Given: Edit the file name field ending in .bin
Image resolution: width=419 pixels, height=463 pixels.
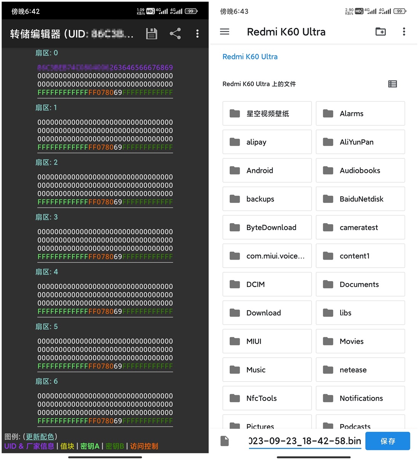Looking at the screenshot, I should (x=305, y=441).
